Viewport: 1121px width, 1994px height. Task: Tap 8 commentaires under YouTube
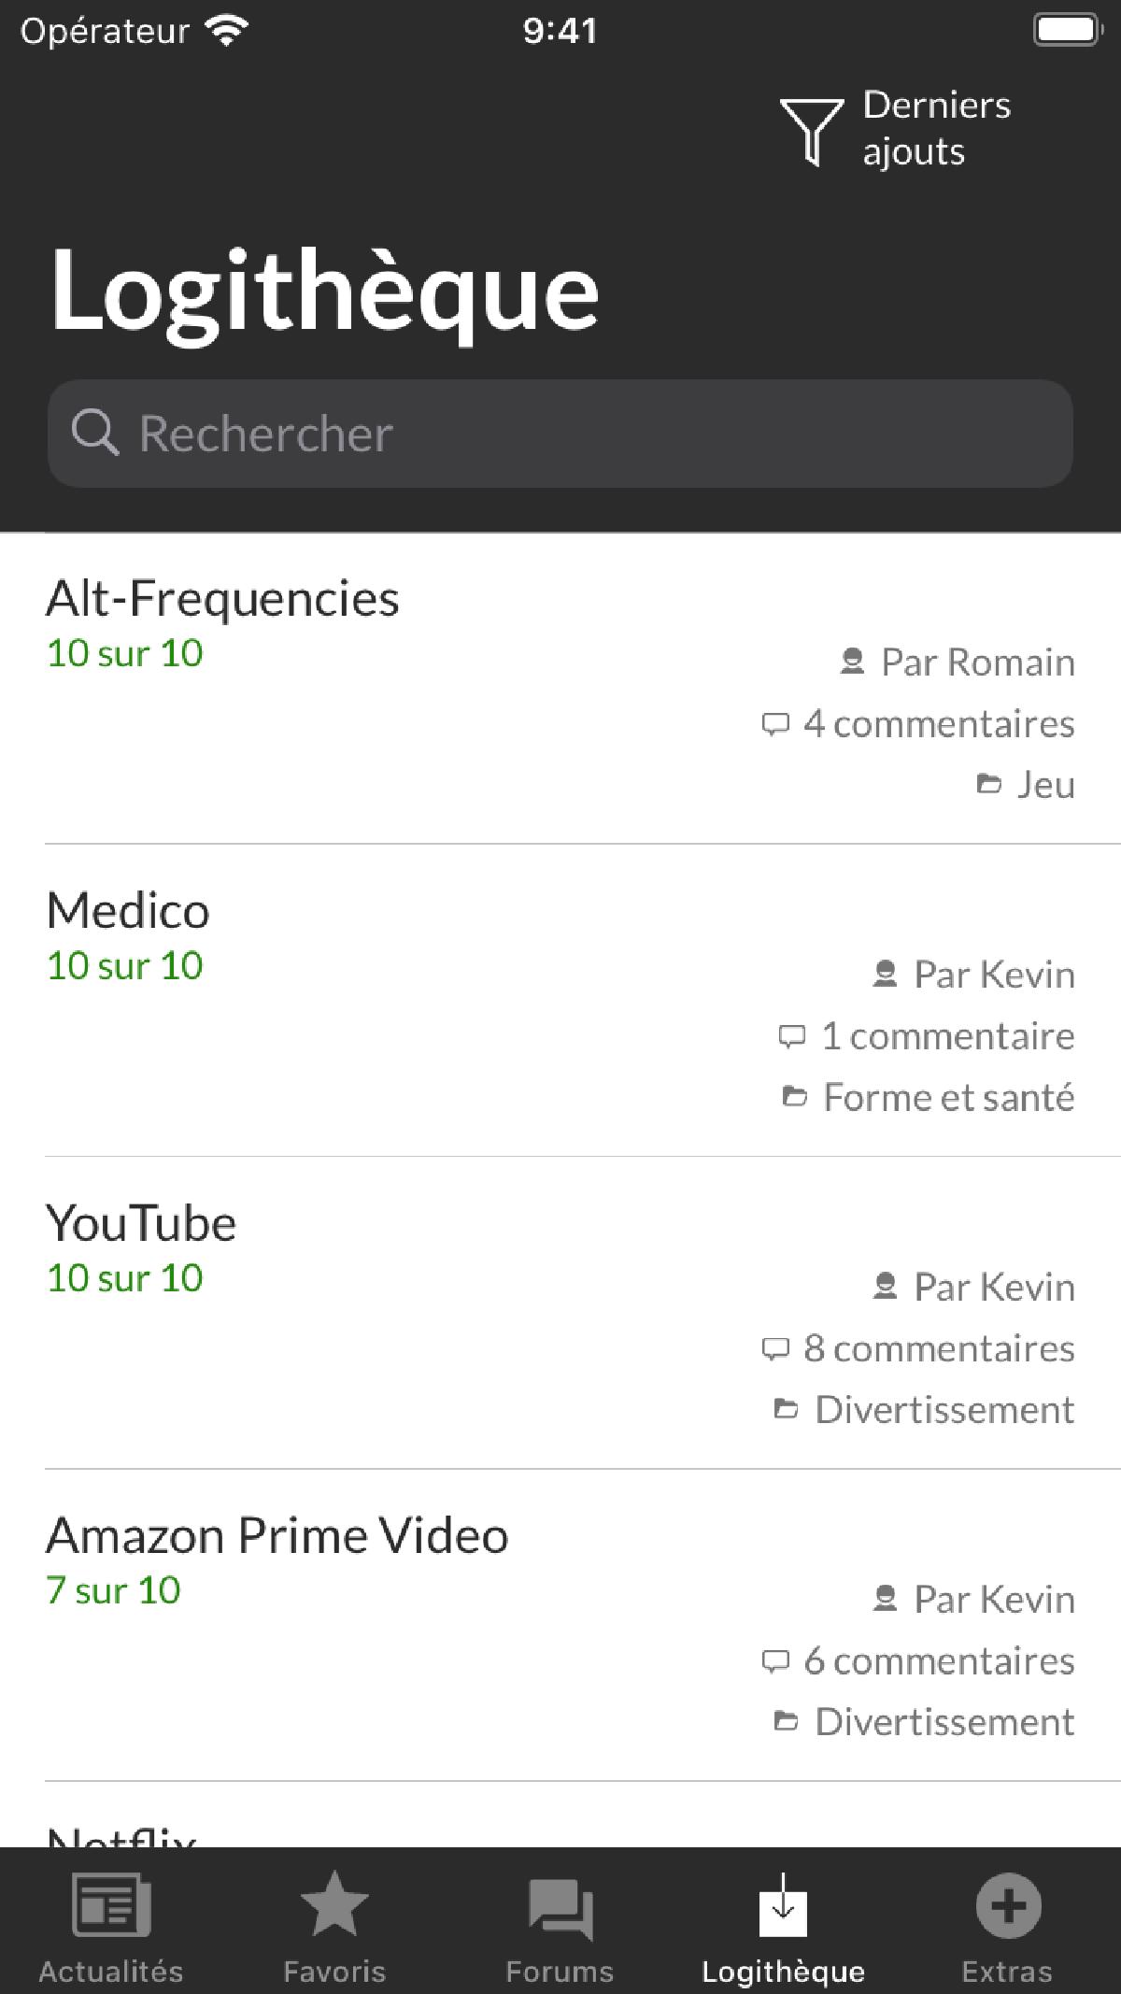pyautogui.click(x=938, y=1348)
